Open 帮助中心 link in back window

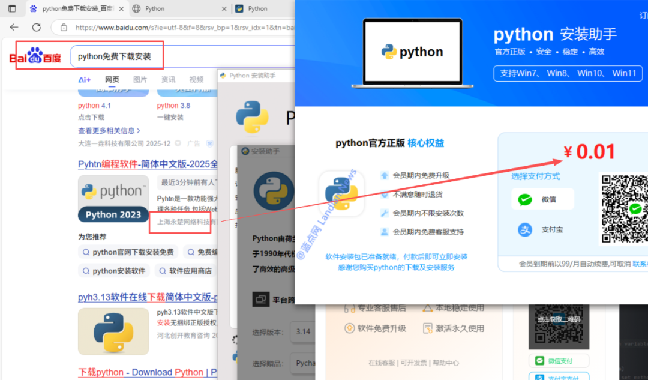click(x=445, y=363)
